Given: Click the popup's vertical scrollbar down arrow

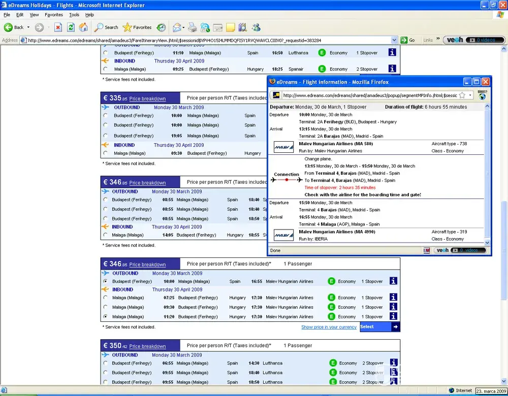Looking at the screenshot, I should click(488, 243).
